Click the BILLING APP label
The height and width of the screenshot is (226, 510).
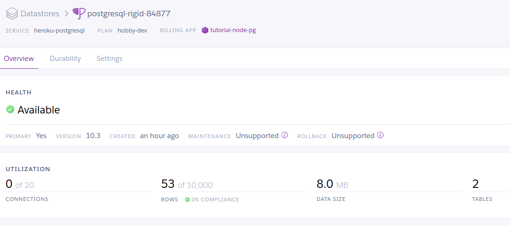[178, 31]
